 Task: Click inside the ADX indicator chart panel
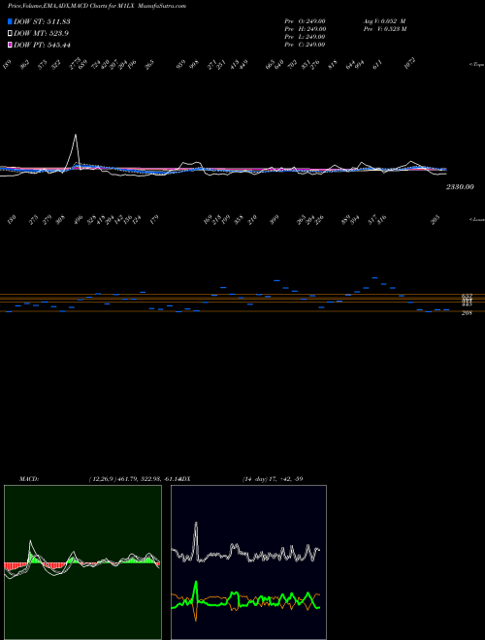coord(248,562)
